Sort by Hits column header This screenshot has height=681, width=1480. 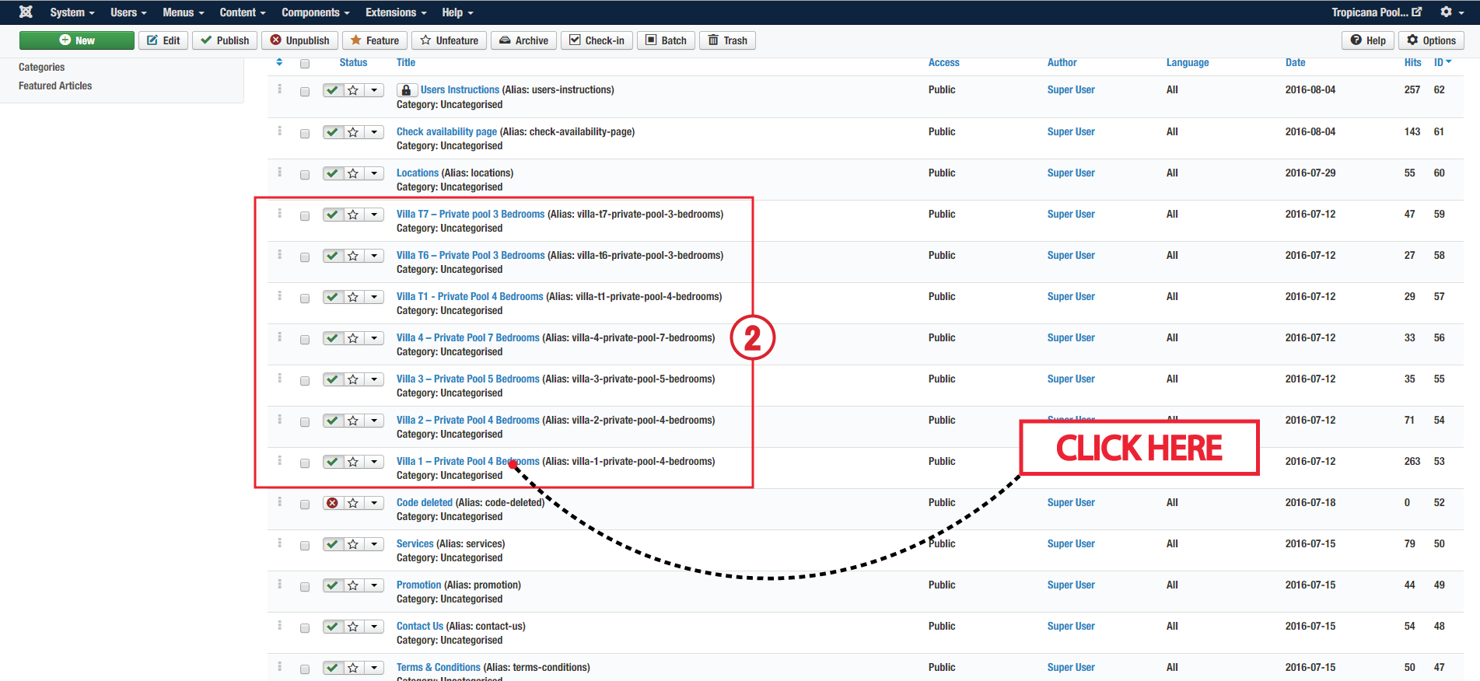1412,62
